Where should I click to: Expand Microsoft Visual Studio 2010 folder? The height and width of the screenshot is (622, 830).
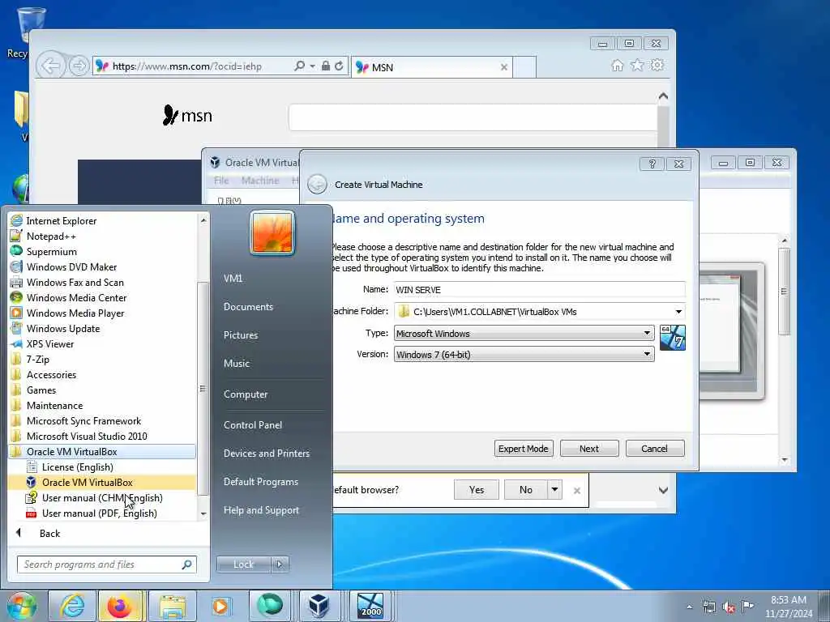click(87, 435)
